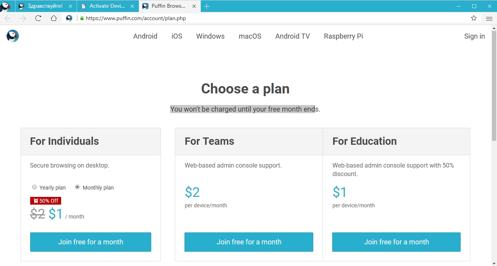Screen dimensions: 497x266
Task: Click the reload page icon
Action: coord(38,18)
